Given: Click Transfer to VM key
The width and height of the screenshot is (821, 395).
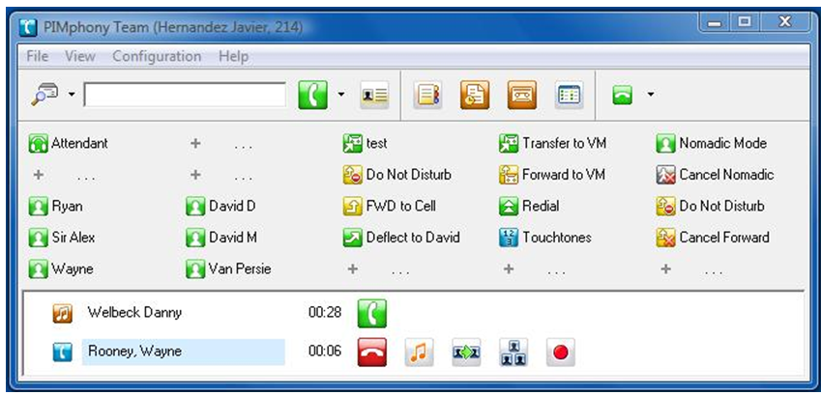Looking at the screenshot, I should tap(553, 143).
